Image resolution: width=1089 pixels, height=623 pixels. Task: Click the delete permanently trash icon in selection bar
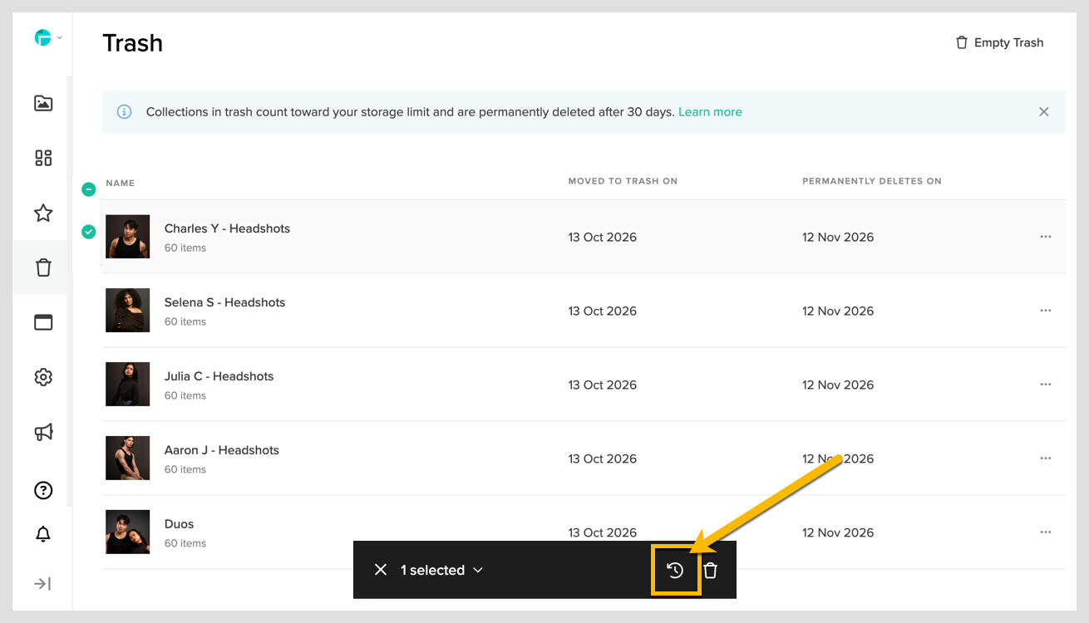click(x=710, y=570)
